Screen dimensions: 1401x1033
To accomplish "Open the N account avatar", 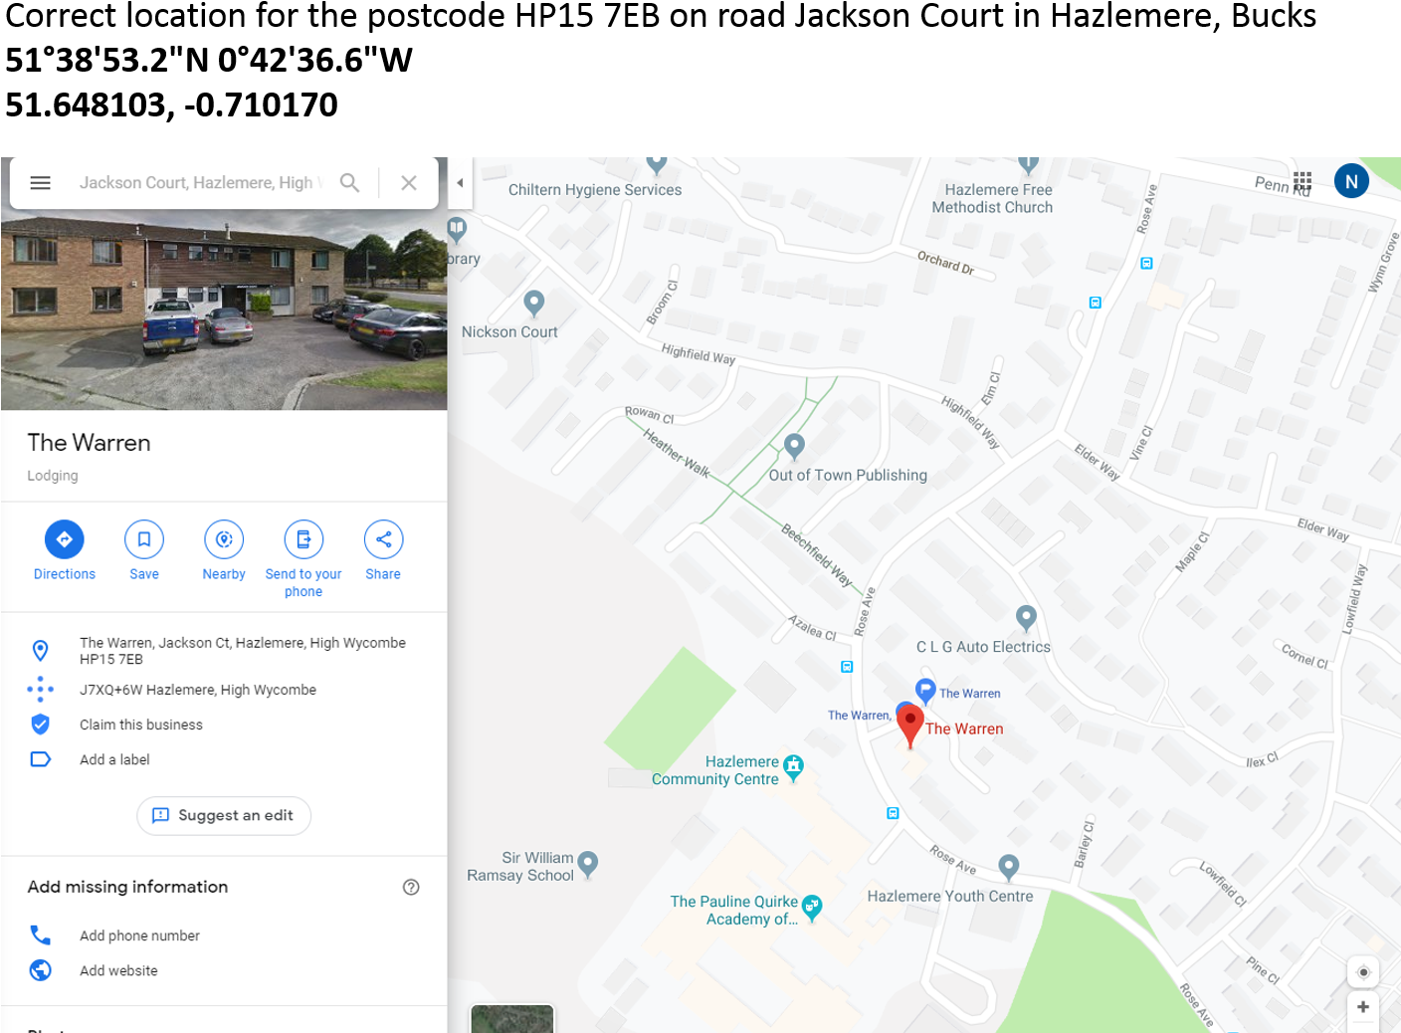I will click(1351, 181).
